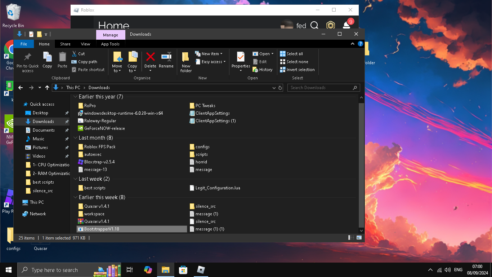
Task: Click the Properties icon
Action: click(241, 57)
